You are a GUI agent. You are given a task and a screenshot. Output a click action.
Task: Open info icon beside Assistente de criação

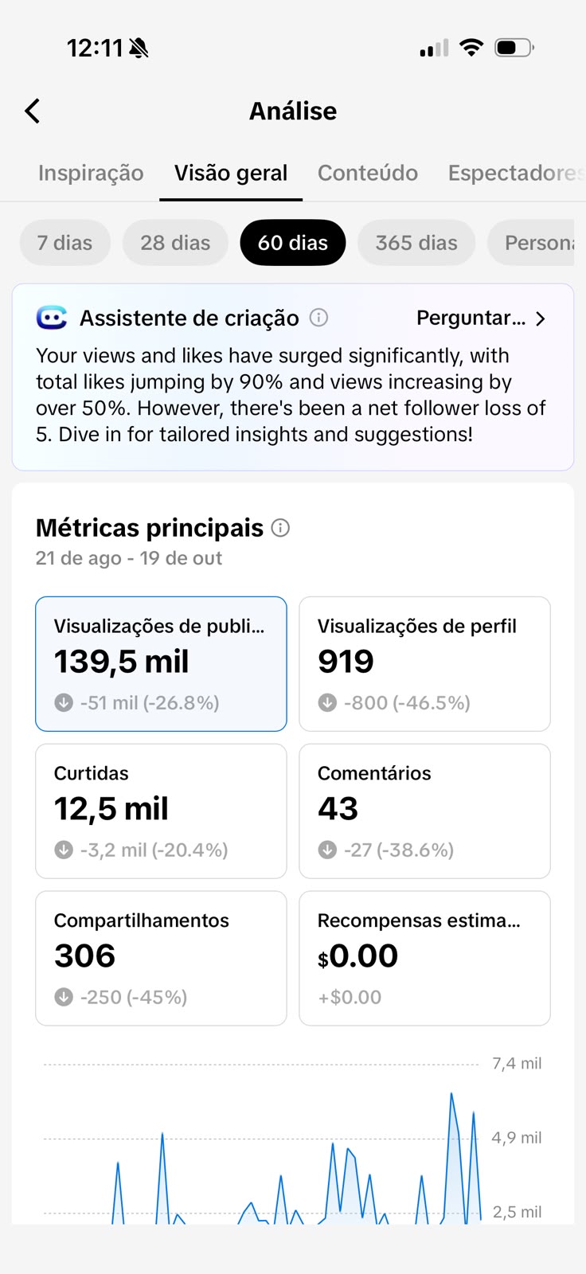[318, 318]
